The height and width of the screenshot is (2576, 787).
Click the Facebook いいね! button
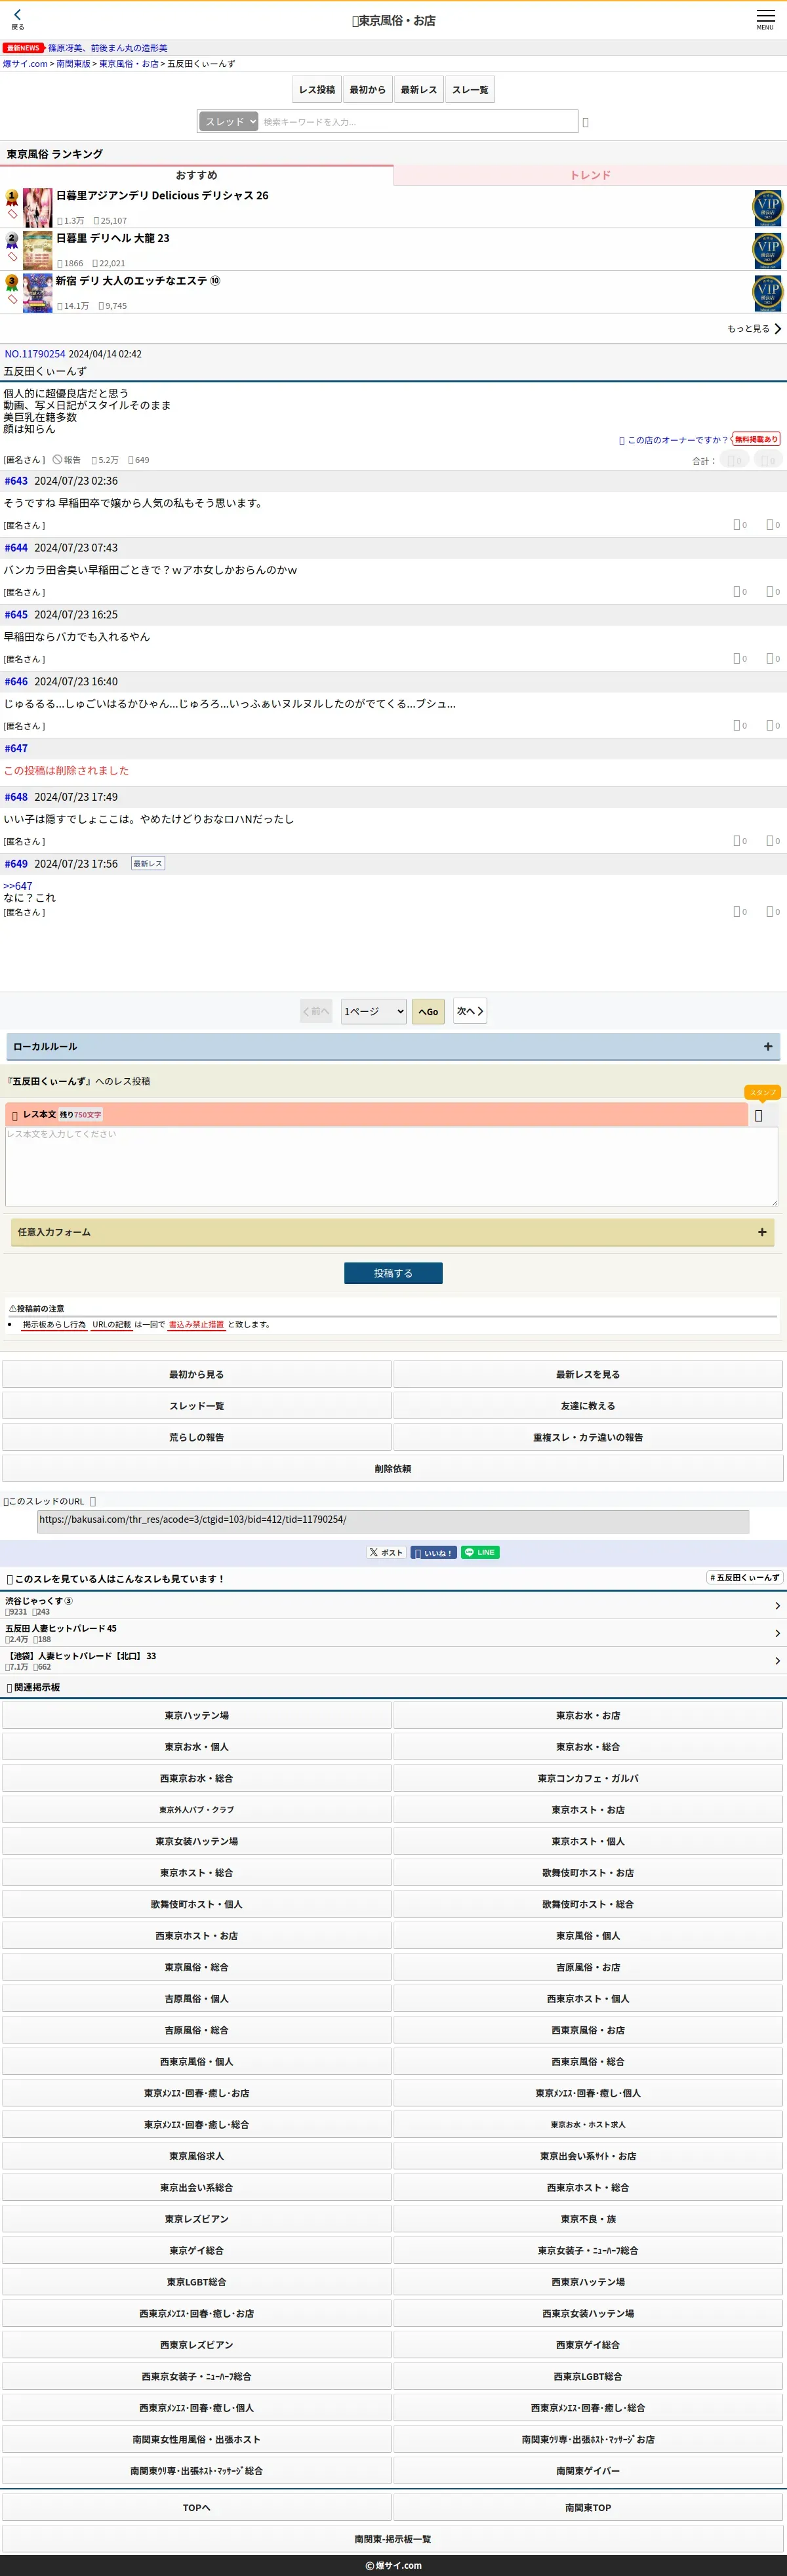433,1552
